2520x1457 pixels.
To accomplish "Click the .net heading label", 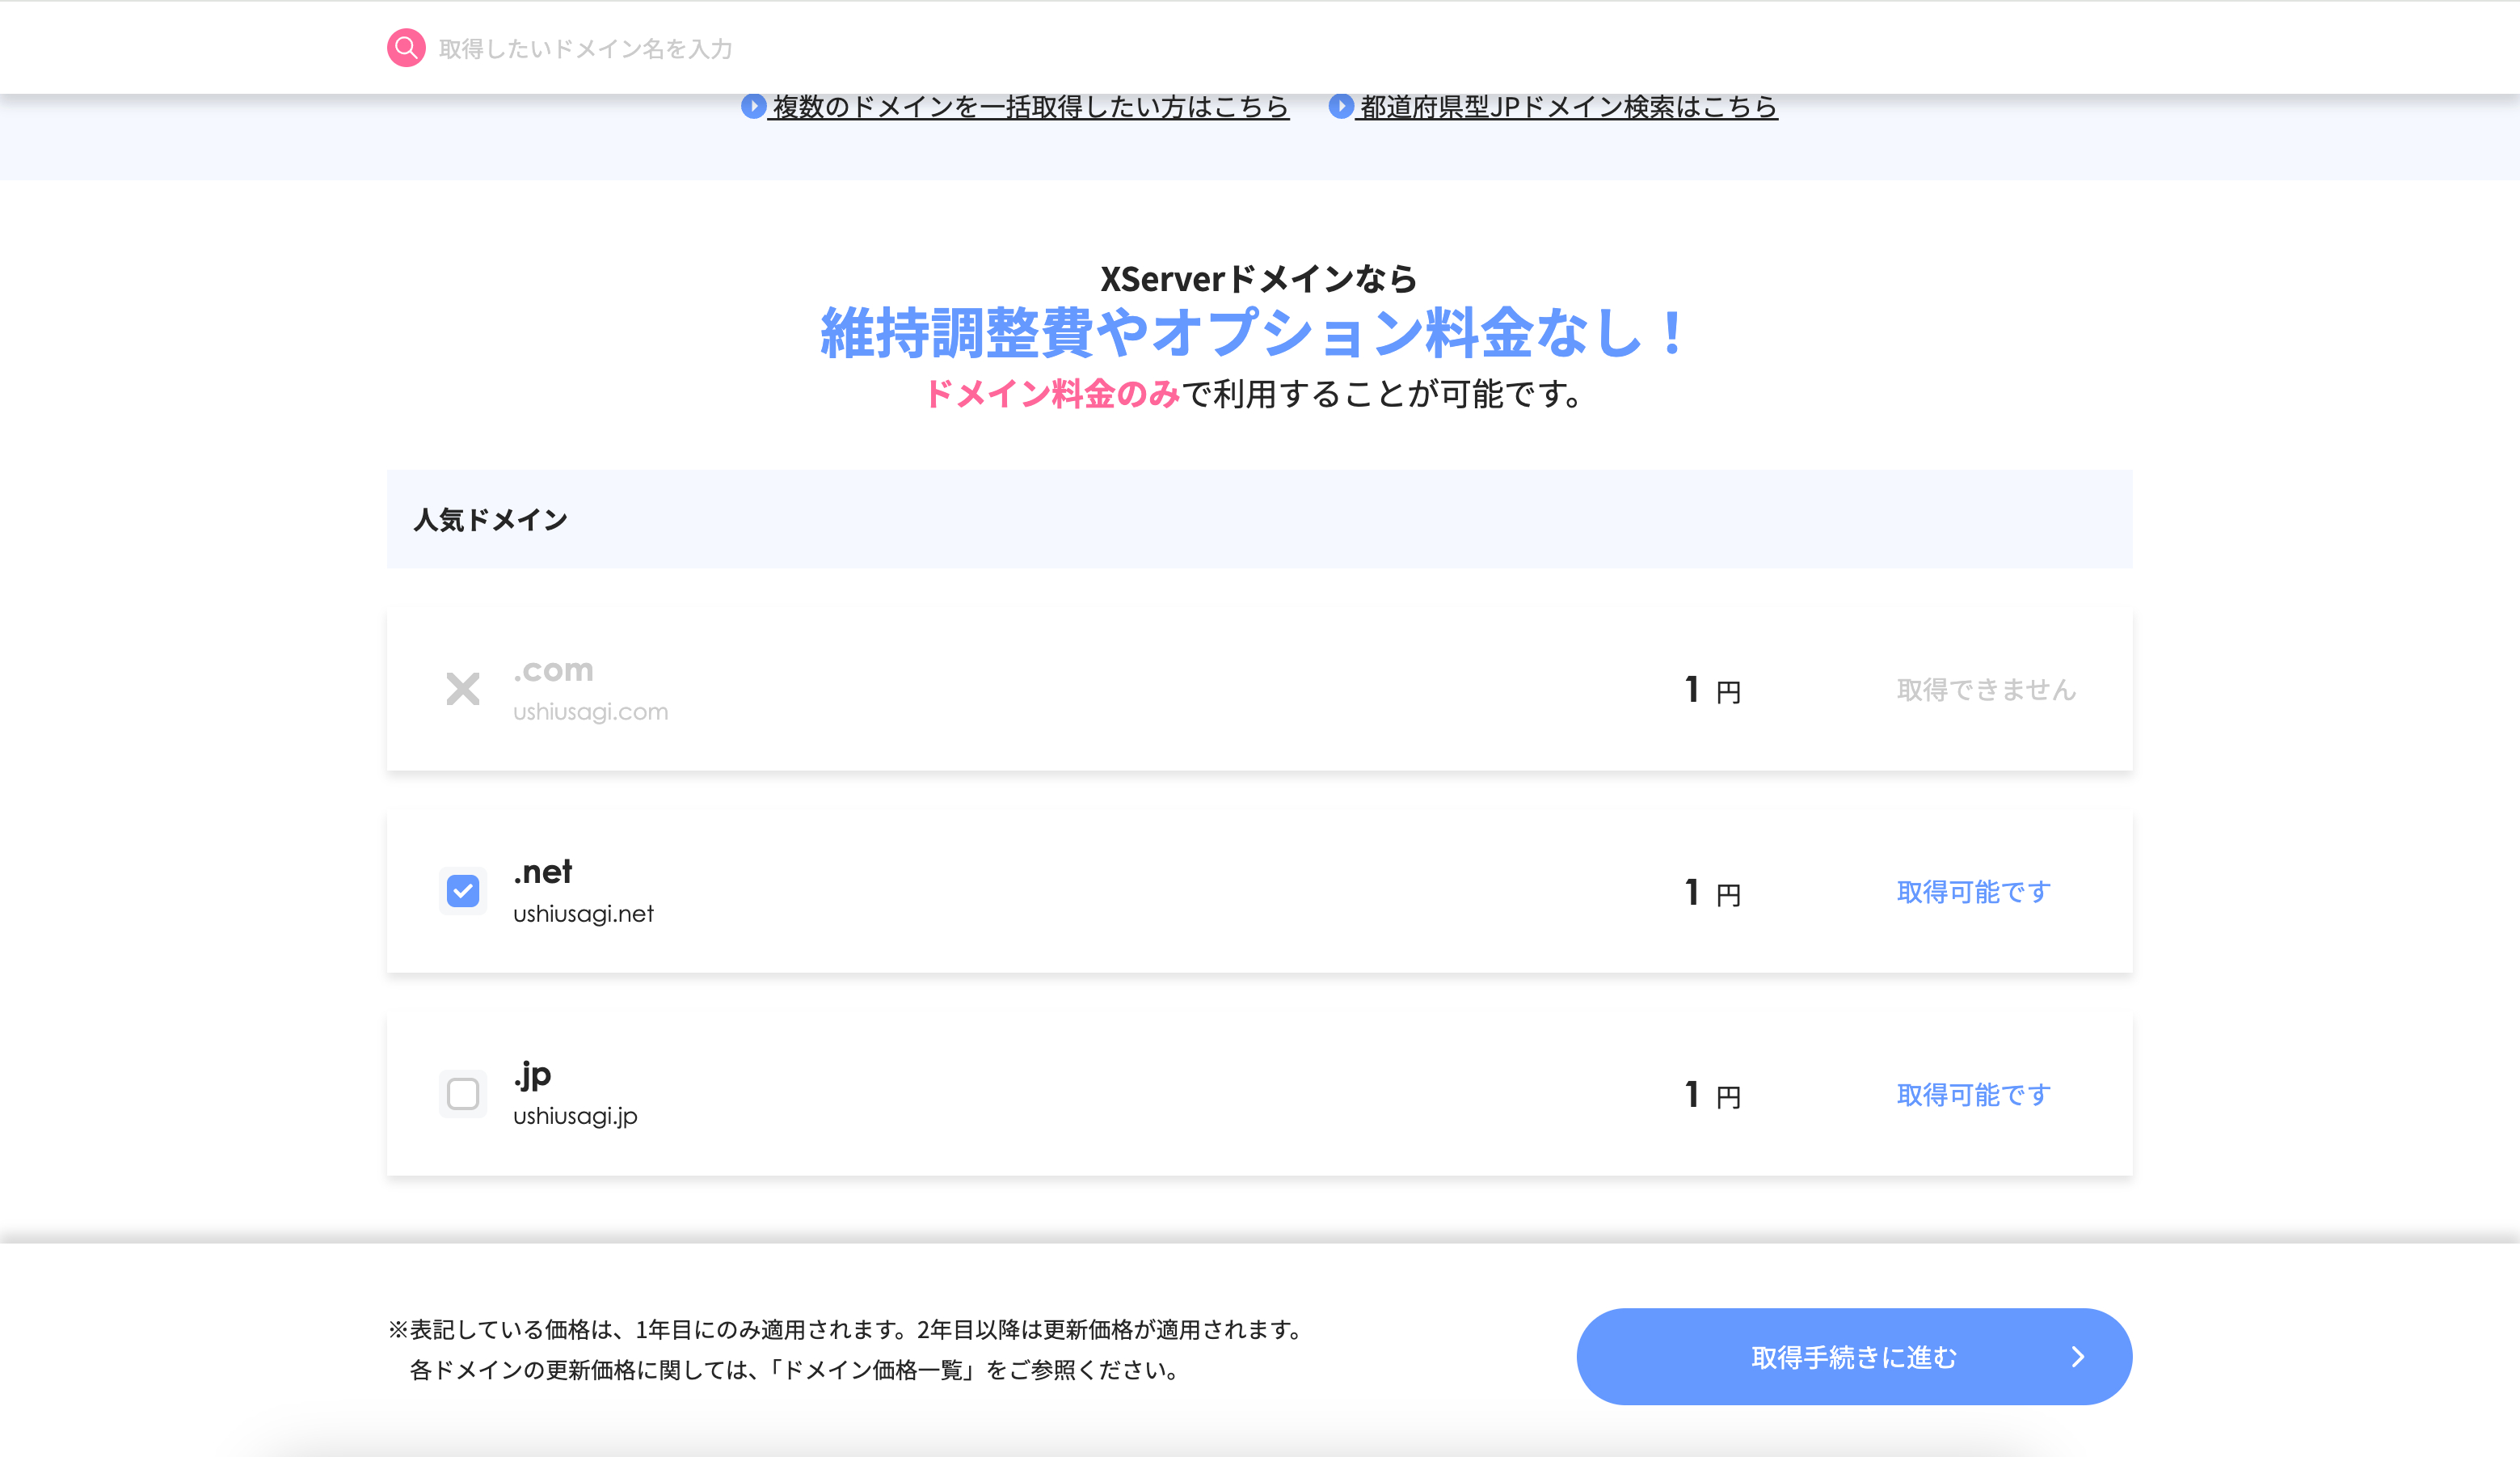I will (542, 872).
